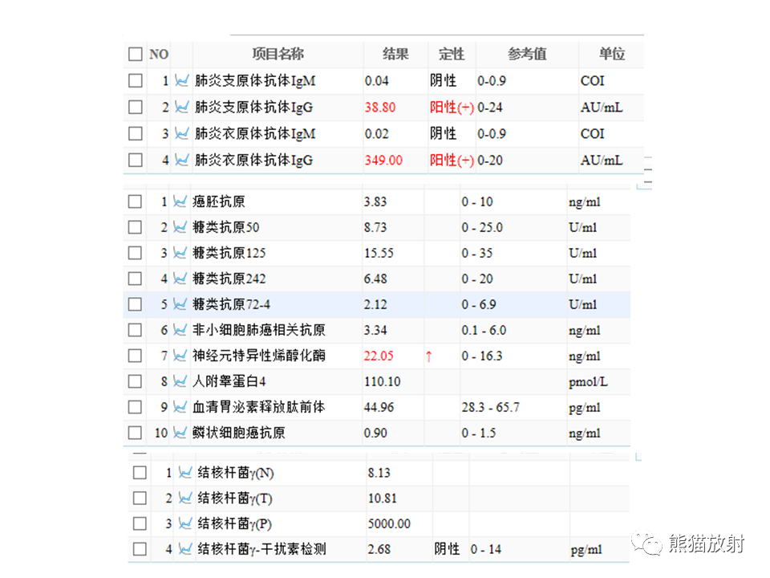Screen dimensions: 770x578
Task: Toggle the select-all checkbox beside NO header
Action: click(x=135, y=54)
